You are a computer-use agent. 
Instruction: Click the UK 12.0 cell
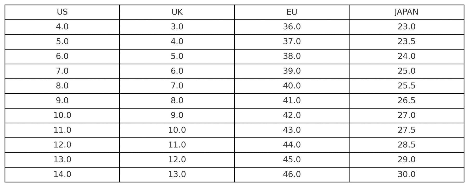[x=177, y=160]
